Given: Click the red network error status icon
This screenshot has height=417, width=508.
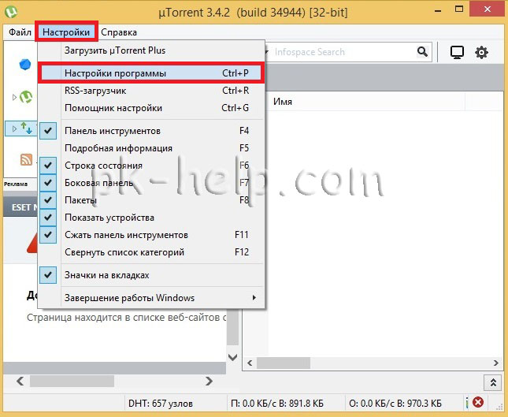Looking at the screenshot, I should click(x=478, y=402).
